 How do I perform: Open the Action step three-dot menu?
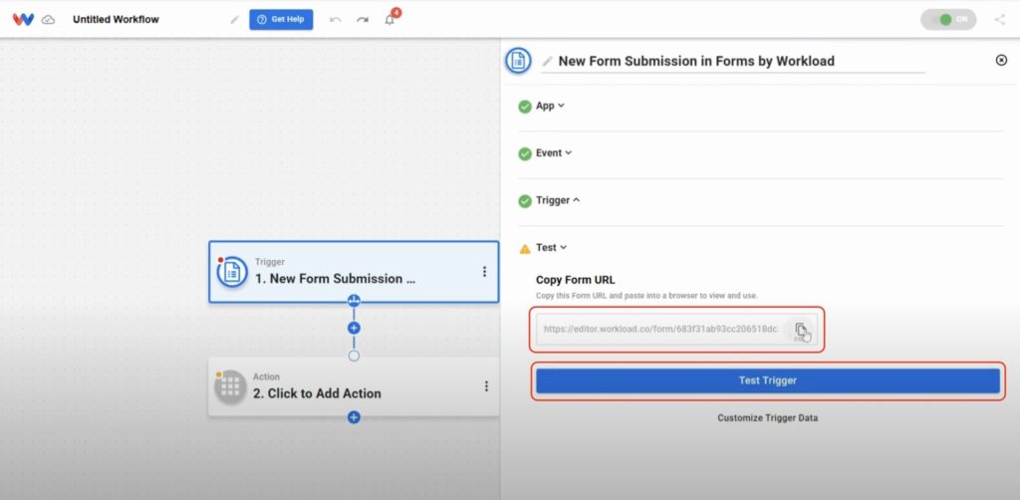(486, 386)
